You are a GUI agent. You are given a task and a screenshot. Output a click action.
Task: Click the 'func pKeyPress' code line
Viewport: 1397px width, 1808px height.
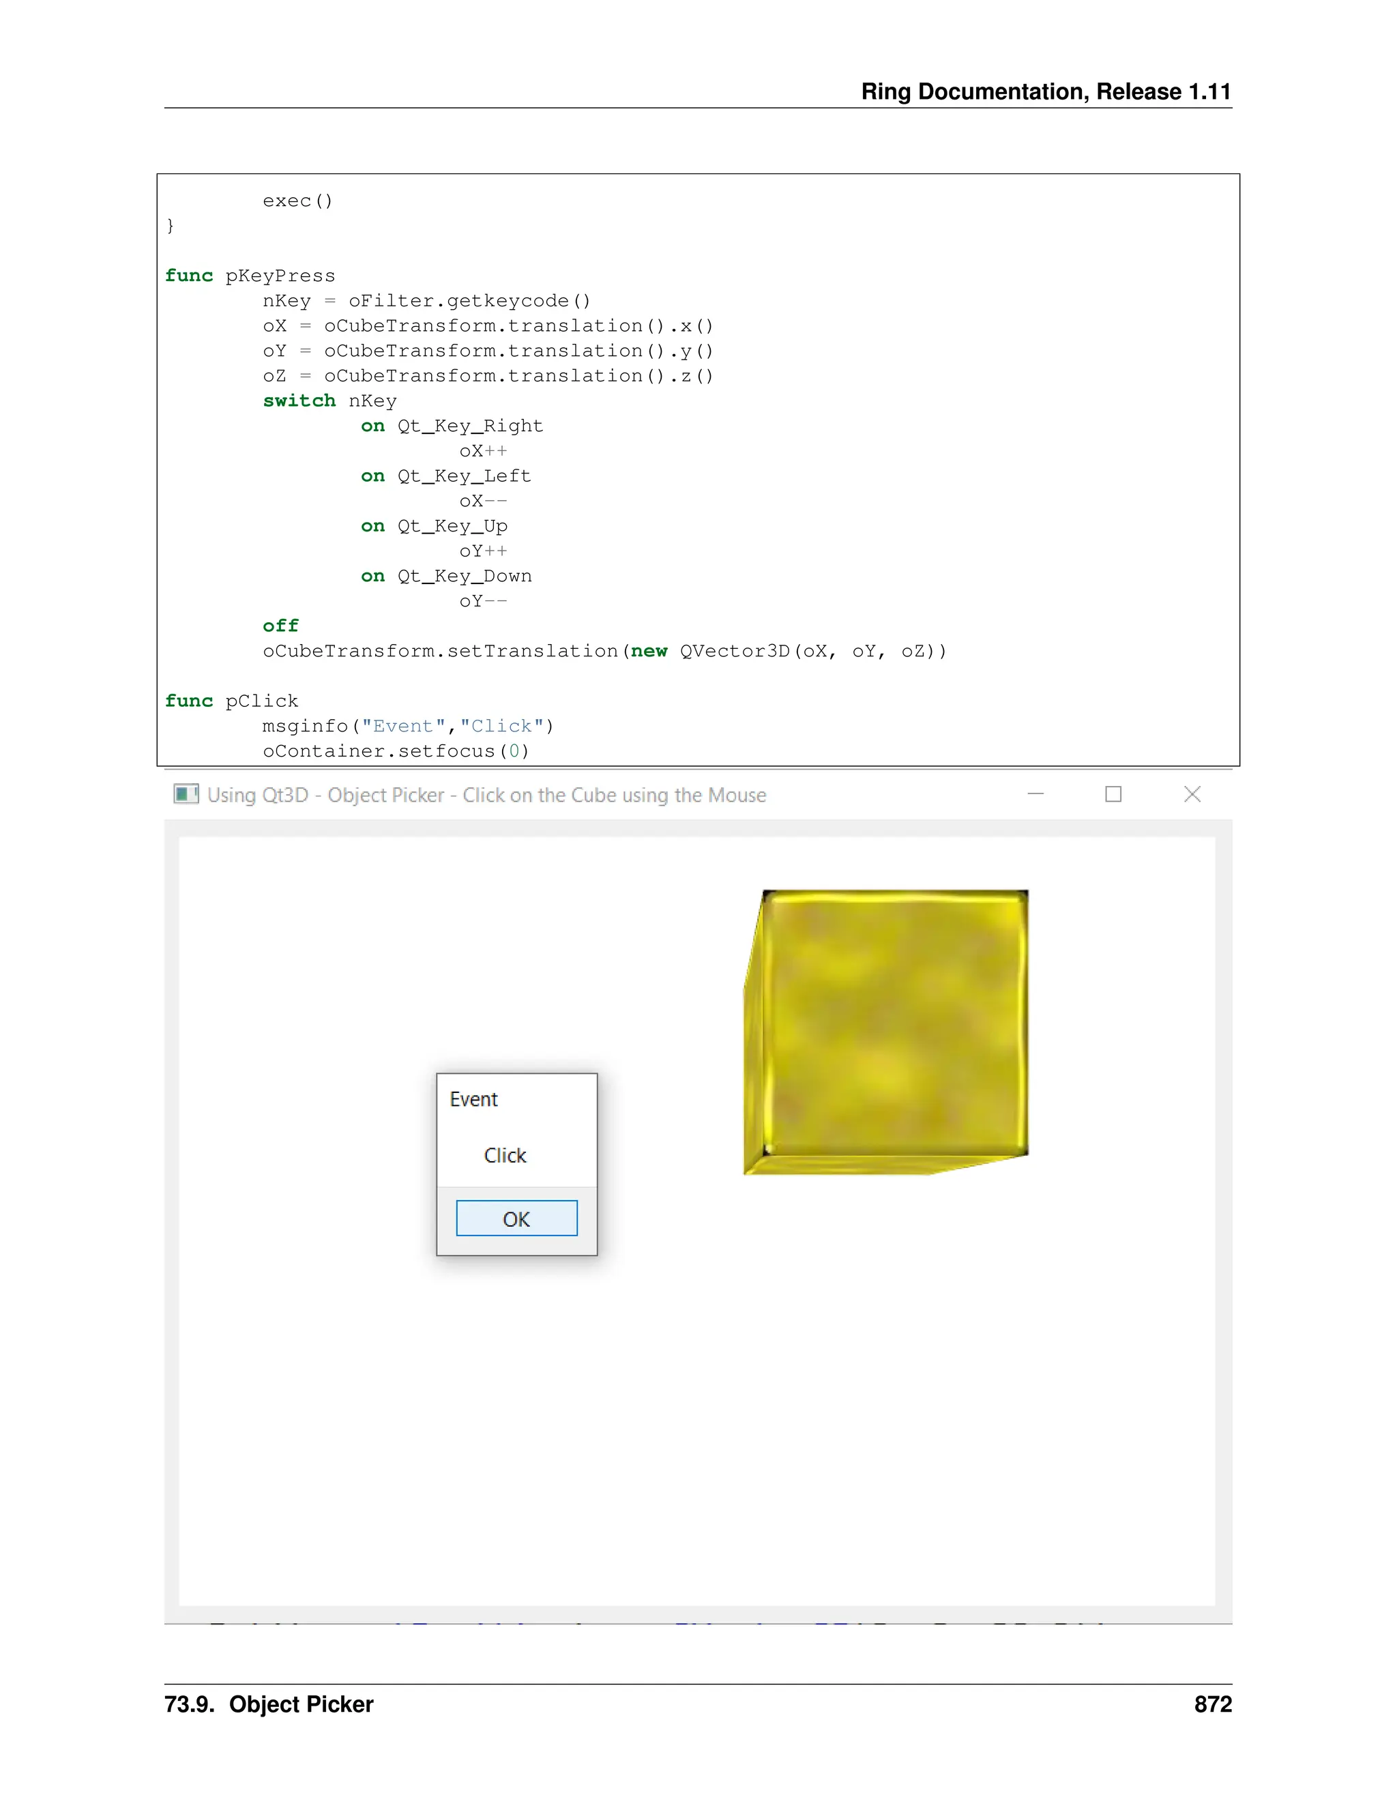tap(250, 276)
